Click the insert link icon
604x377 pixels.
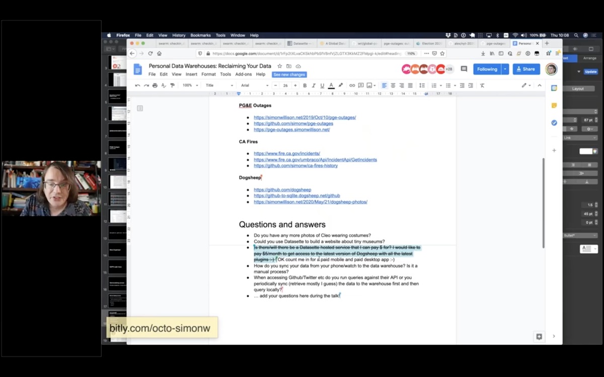[x=352, y=85]
